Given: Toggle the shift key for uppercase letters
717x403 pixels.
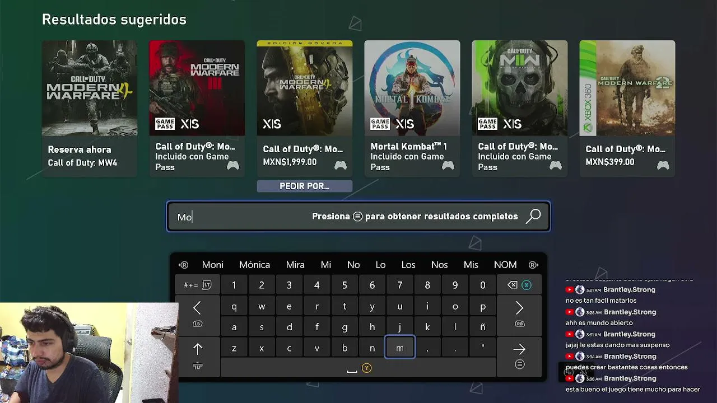Looking at the screenshot, I should coord(197,356).
